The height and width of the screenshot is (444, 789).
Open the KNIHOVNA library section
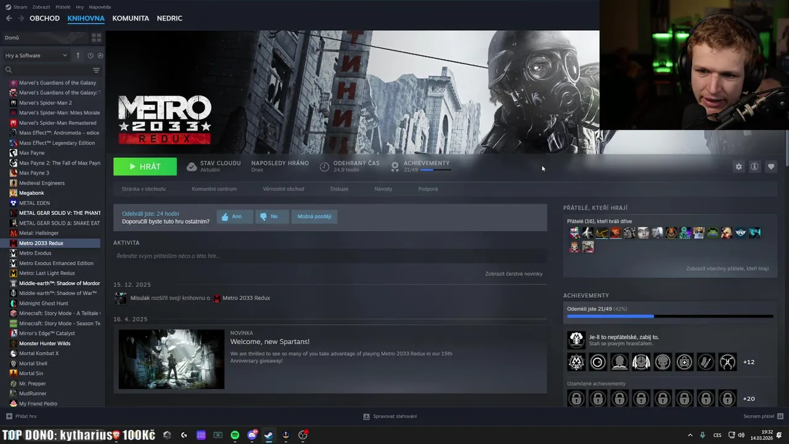click(86, 18)
